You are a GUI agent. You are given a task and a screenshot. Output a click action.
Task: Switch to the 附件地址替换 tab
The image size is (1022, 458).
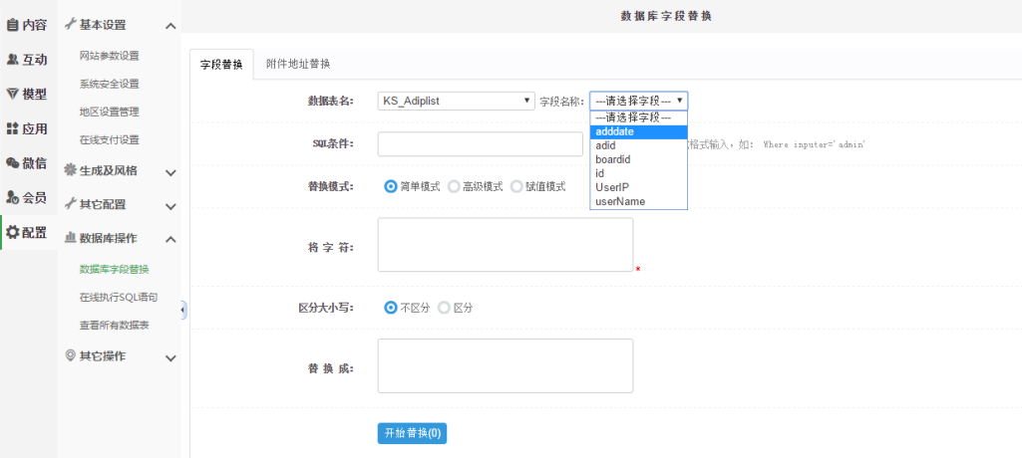[298, 64]
